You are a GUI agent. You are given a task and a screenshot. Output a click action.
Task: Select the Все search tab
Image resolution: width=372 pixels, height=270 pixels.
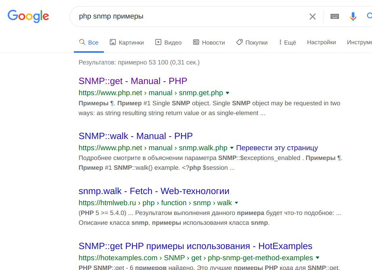click(x=89, y=43)
